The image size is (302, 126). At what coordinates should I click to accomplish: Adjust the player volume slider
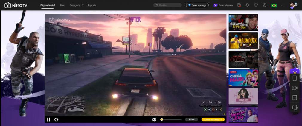tap(171, 119)
